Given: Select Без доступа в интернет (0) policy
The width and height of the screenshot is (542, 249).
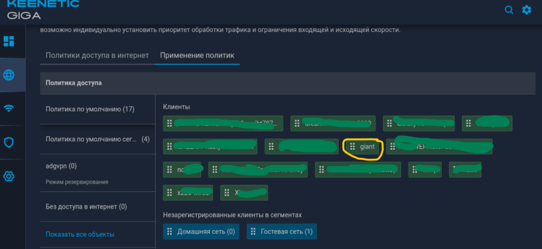Looking at the screenshot, I should coord(86,206).
